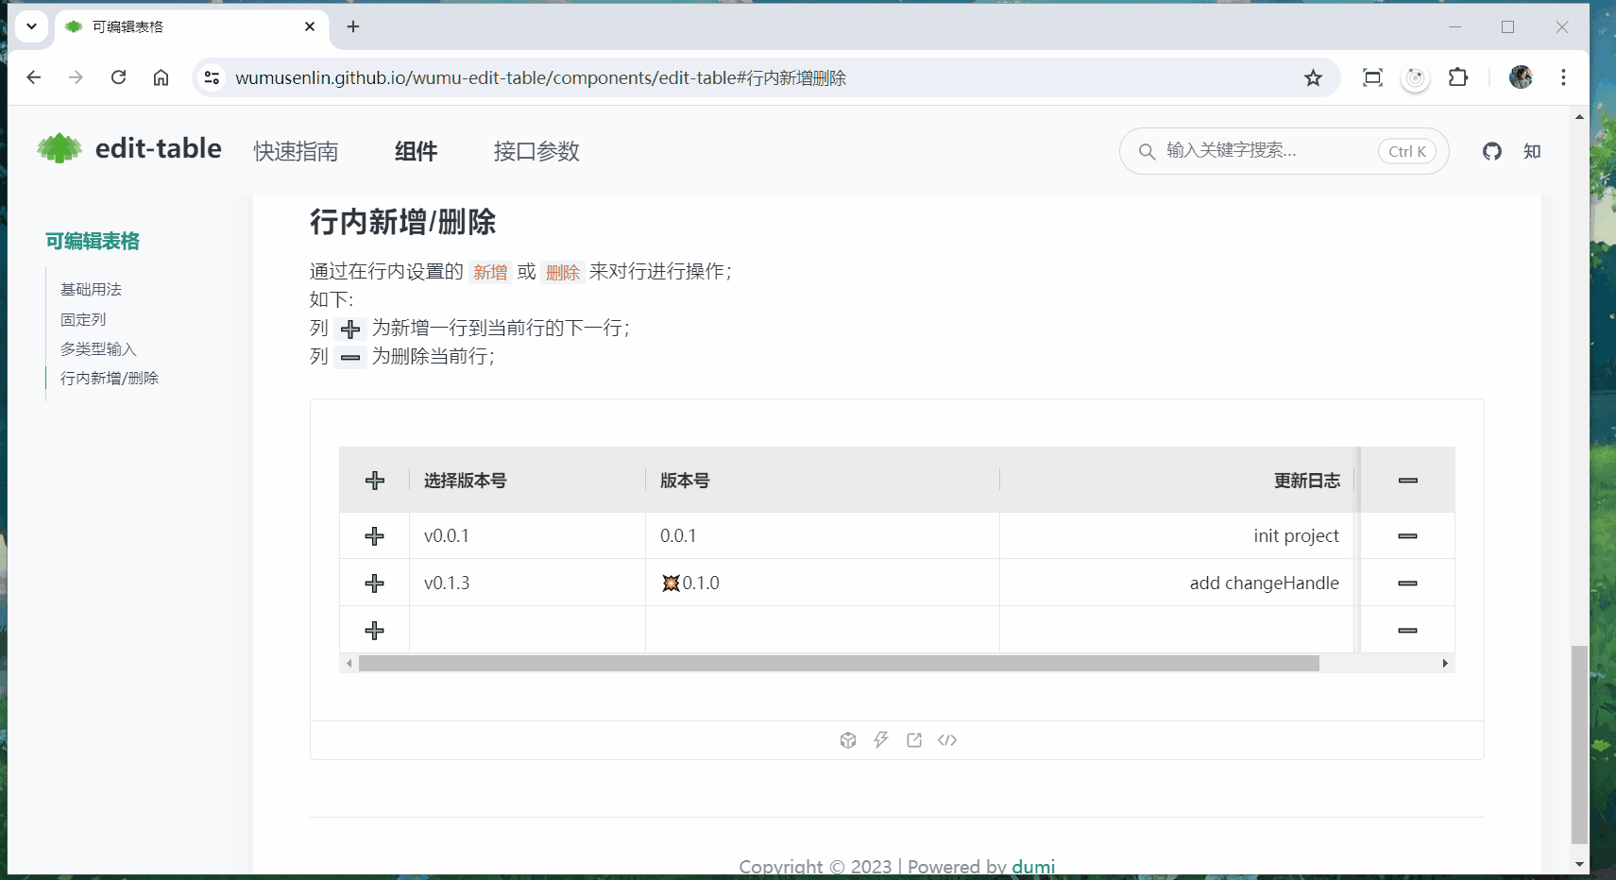Click the plus icon in the table header
The image size is (1616, 880).
point(374,480)
